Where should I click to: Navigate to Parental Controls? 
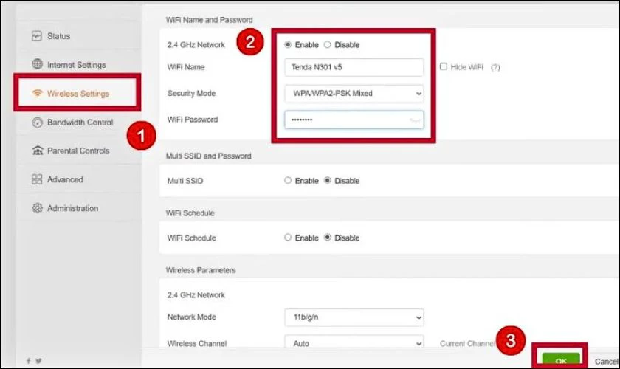point(78,151)
